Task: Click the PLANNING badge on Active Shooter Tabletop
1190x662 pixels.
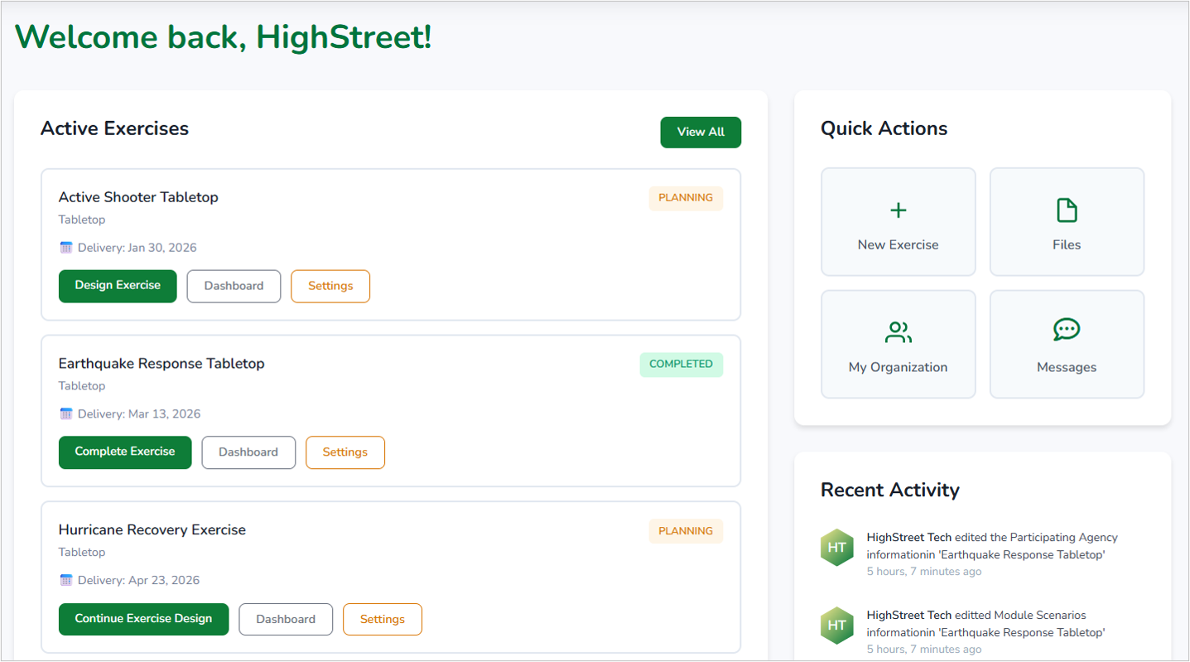Action: (686, 198)
